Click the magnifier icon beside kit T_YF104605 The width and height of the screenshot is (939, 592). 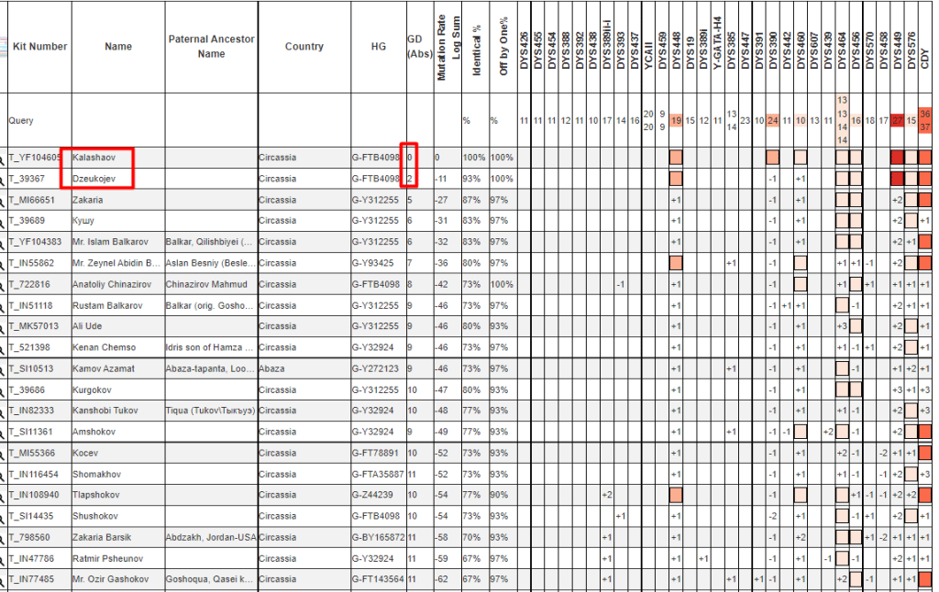pyautogui.click(x=3, y=158)
